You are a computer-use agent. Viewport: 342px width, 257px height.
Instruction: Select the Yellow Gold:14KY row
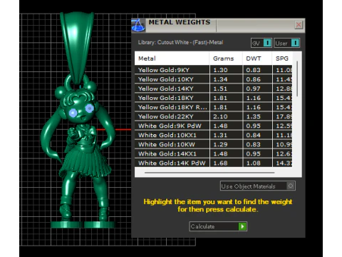pos(214,89)
